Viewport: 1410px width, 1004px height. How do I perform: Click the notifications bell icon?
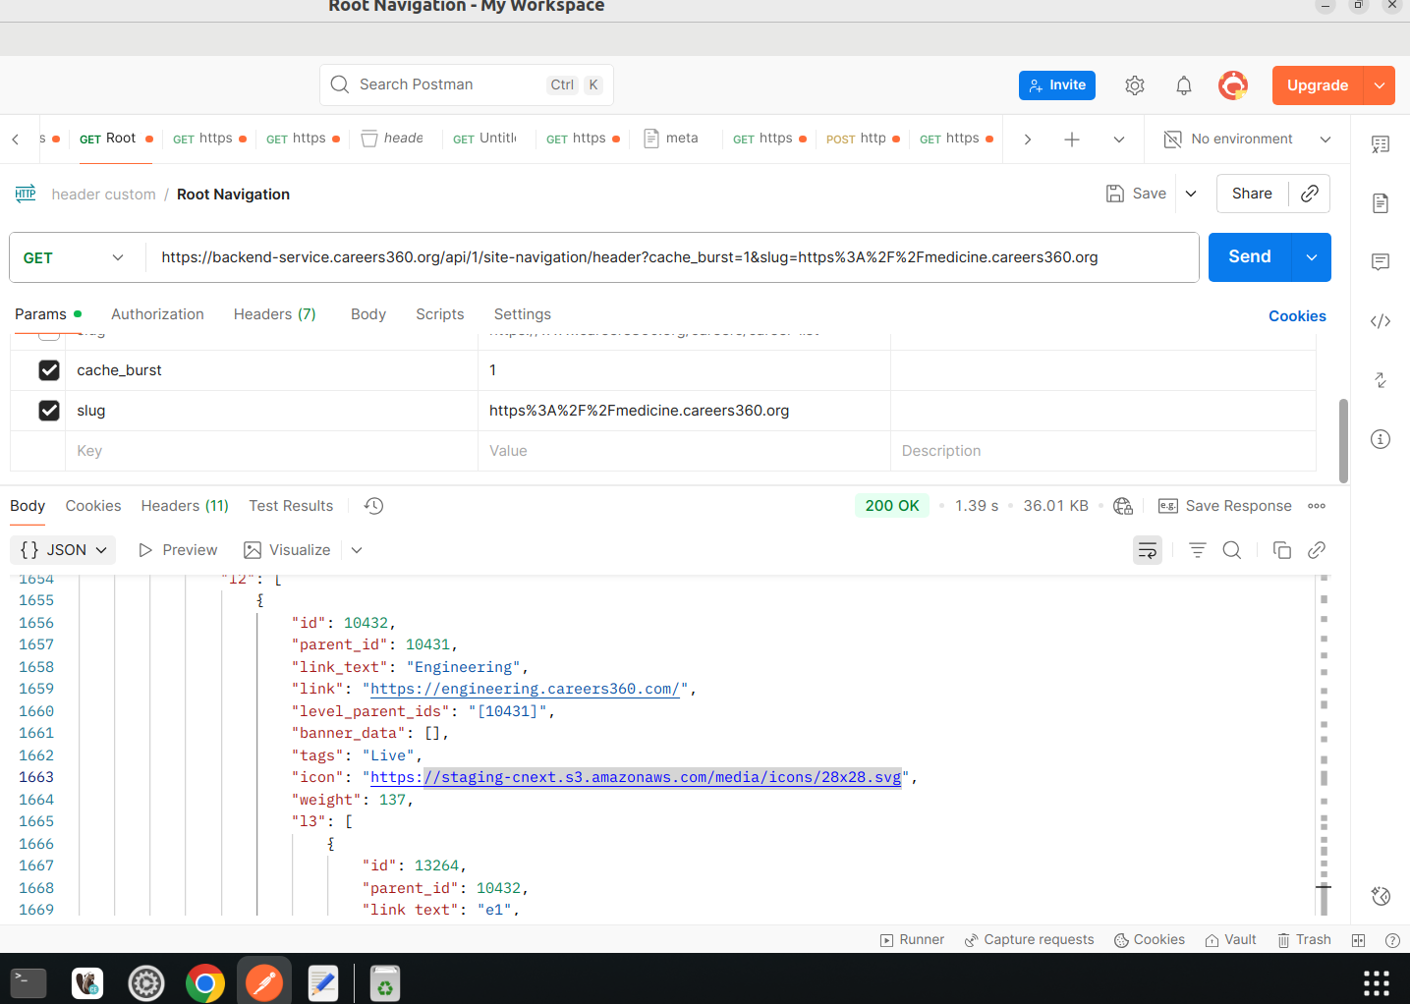1183,85
